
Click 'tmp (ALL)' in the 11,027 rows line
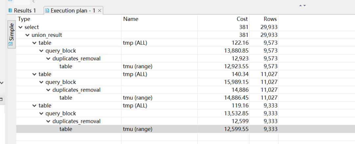(x=135, y=74)
